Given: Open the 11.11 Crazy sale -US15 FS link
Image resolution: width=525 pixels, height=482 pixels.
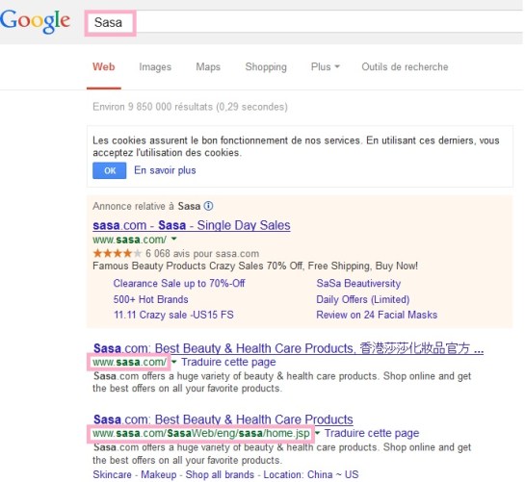Looking at the screenshot, I should click(173, 315).
